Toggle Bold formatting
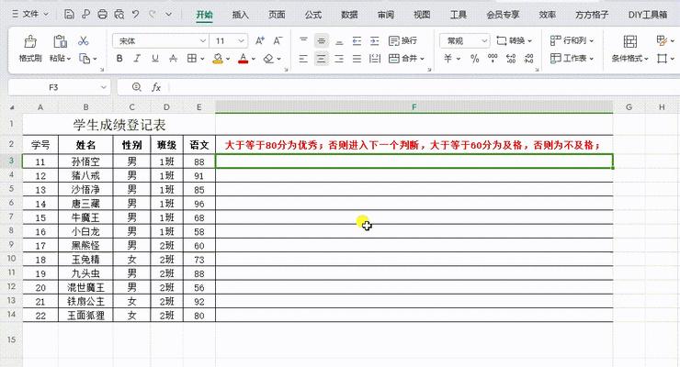The image size is (680, 367). click(119, 59)
